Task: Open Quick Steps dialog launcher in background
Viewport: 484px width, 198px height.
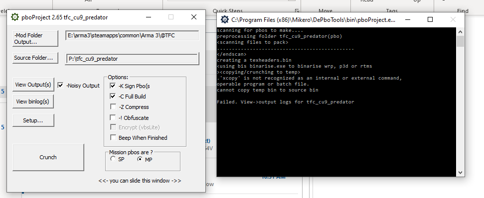Action: tap(297, 10)
